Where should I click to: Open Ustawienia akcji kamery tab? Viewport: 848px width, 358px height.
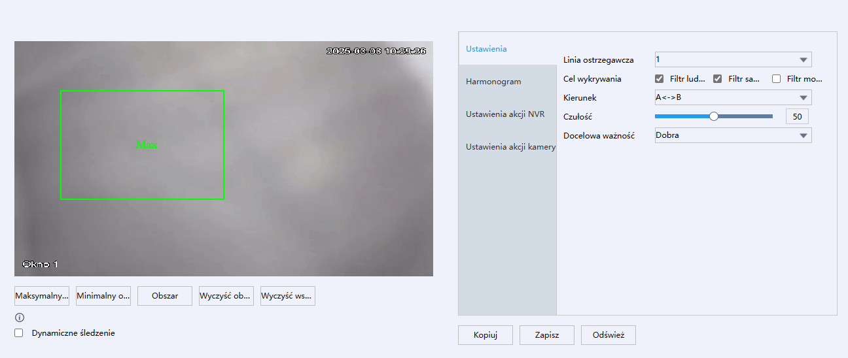[508, 146]
